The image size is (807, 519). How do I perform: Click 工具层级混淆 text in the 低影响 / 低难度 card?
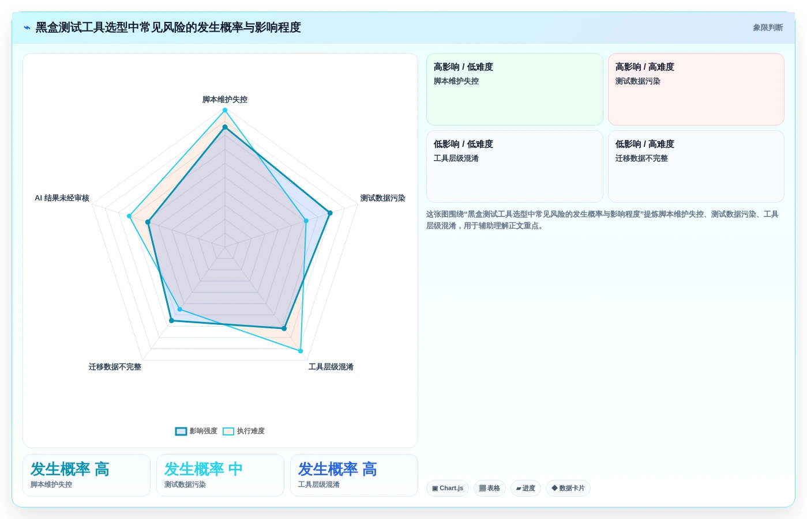456,158
